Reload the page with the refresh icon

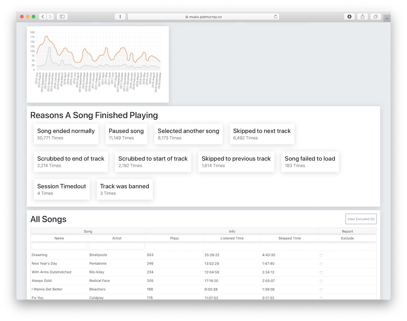coord(275,17)
